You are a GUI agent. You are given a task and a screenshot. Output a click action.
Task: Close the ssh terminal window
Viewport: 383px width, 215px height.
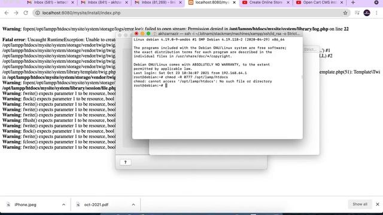coord(136,33)
